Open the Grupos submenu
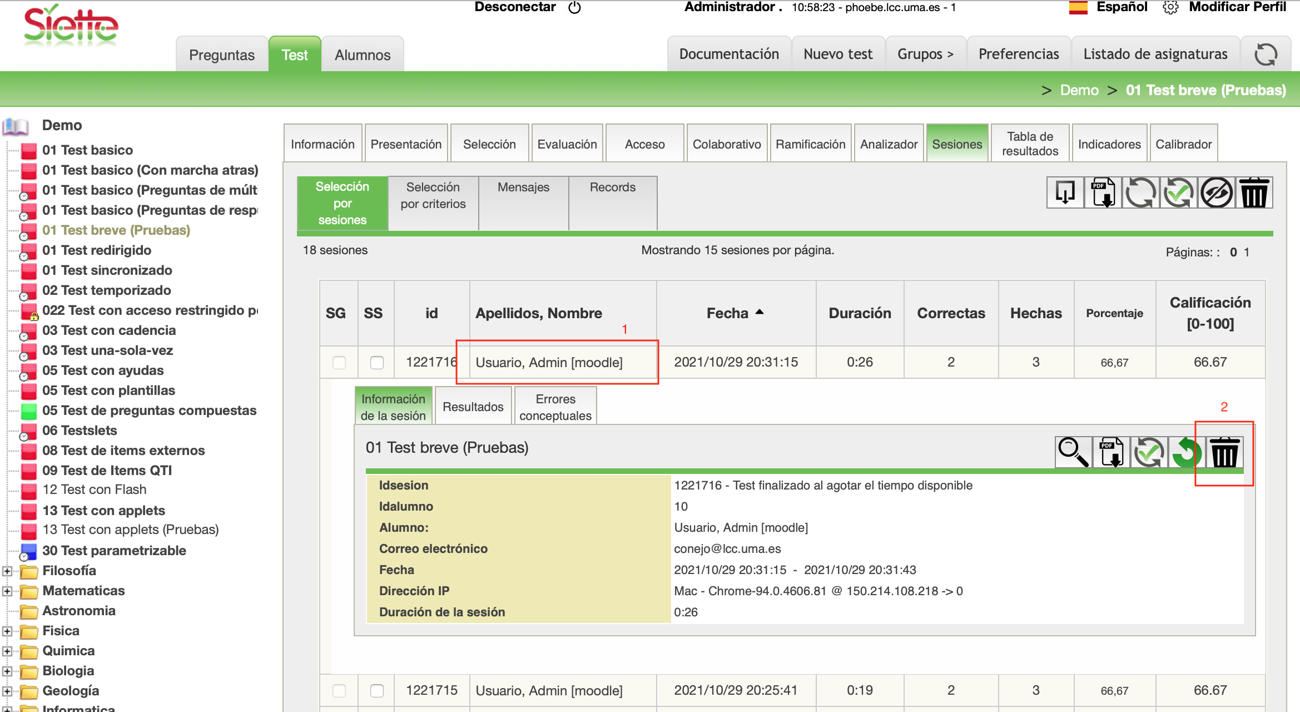 925,55
